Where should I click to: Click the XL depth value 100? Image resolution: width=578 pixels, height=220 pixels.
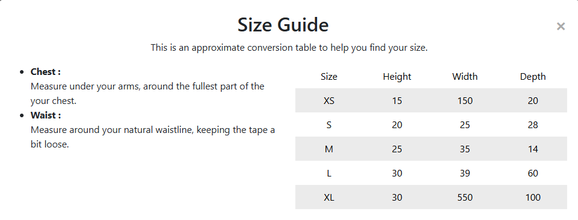pos(533,198)
